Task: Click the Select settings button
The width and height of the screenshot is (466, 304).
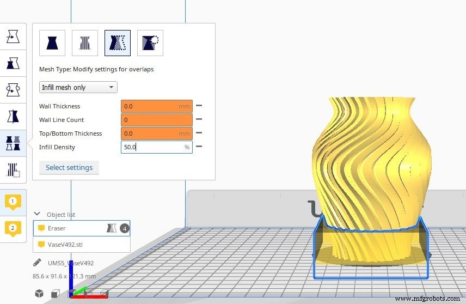Action: 69,167
